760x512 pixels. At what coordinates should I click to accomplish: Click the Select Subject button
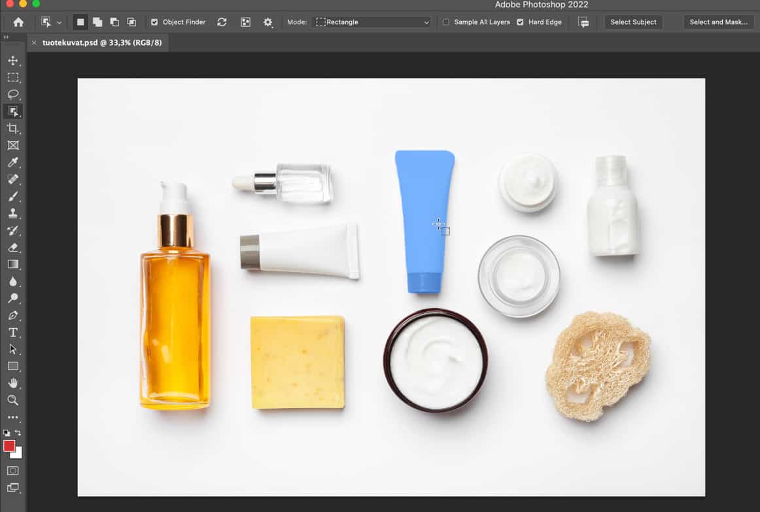point(633,22)
